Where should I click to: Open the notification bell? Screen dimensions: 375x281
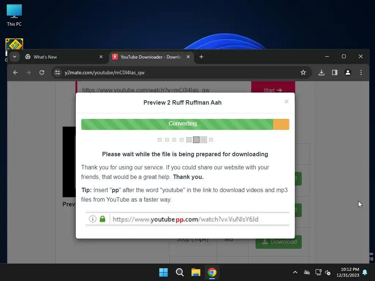pos(365,272)
